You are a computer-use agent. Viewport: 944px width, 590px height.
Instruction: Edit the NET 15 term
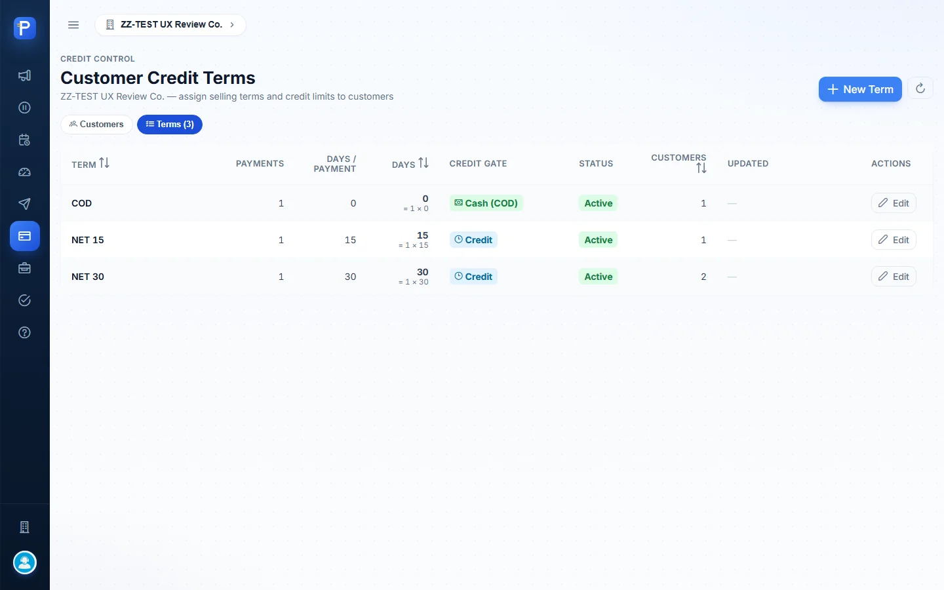(x=894, y=240)
